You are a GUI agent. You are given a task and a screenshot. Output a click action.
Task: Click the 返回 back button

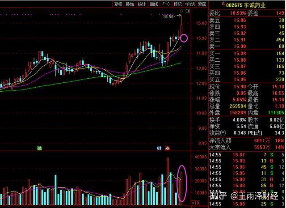click(202, 4)
